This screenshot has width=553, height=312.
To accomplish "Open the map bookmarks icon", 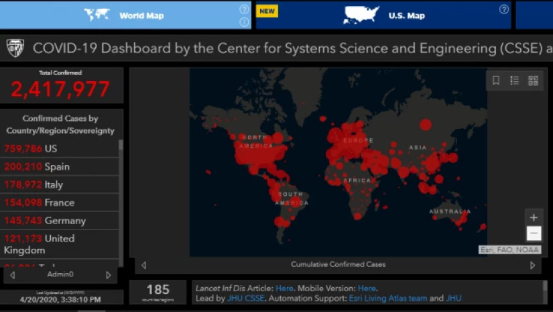I will click(496, 81).
